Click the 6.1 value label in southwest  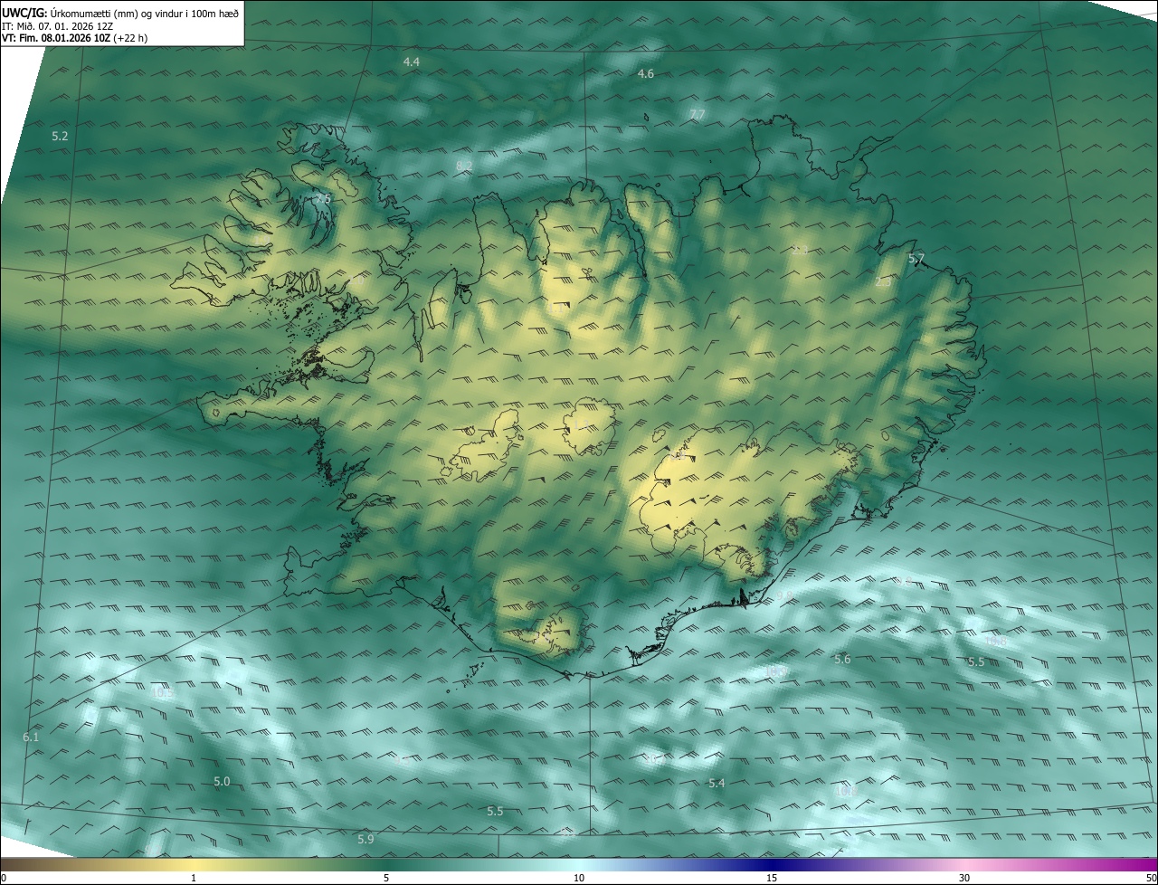point(31,737)
